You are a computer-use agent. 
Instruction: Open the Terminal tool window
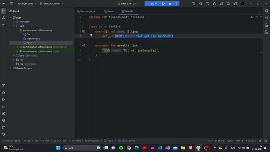click(x=3, y=128)
